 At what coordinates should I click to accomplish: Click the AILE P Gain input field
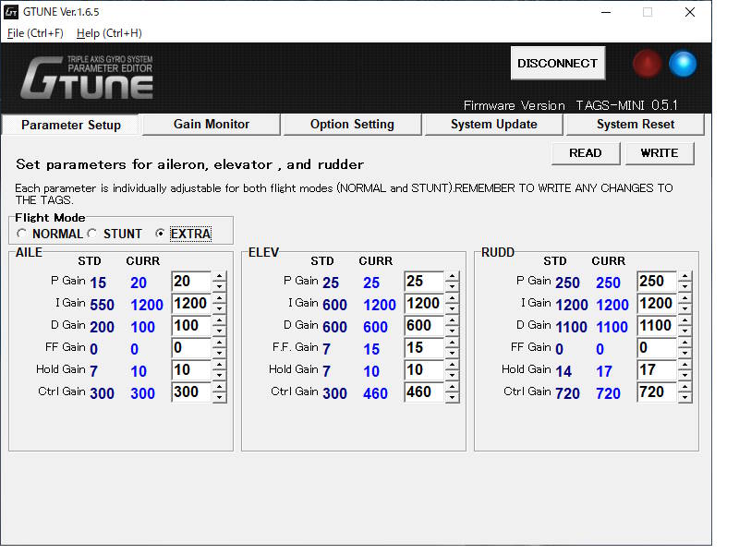pos(191,282)
